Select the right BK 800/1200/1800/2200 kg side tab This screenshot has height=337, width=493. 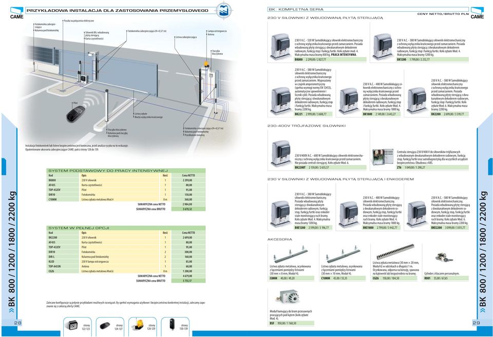click(483, 251)
